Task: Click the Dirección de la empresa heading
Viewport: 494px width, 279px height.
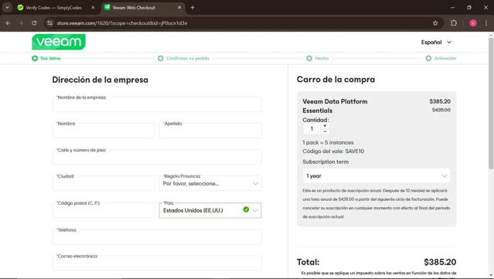Action: click(101, 80)
